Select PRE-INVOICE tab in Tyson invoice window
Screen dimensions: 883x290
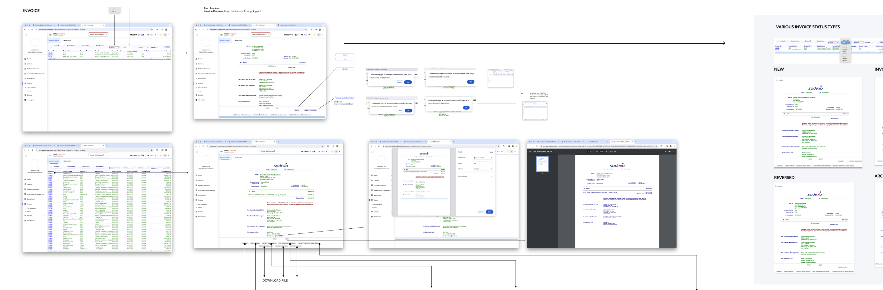238,40
